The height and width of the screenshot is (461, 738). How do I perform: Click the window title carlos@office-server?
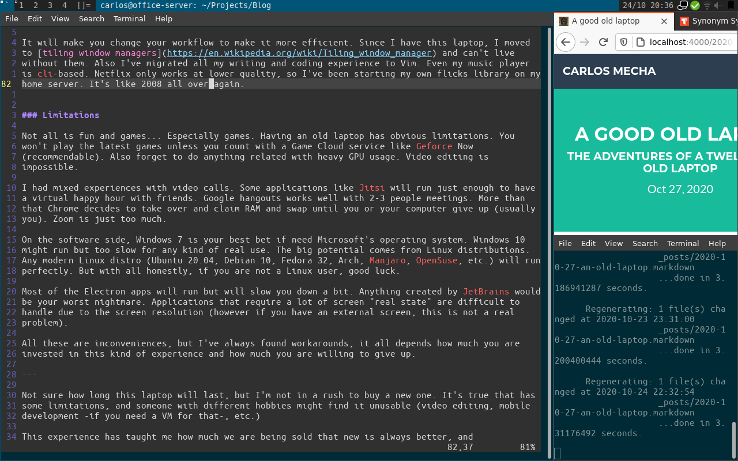point(185,5)
